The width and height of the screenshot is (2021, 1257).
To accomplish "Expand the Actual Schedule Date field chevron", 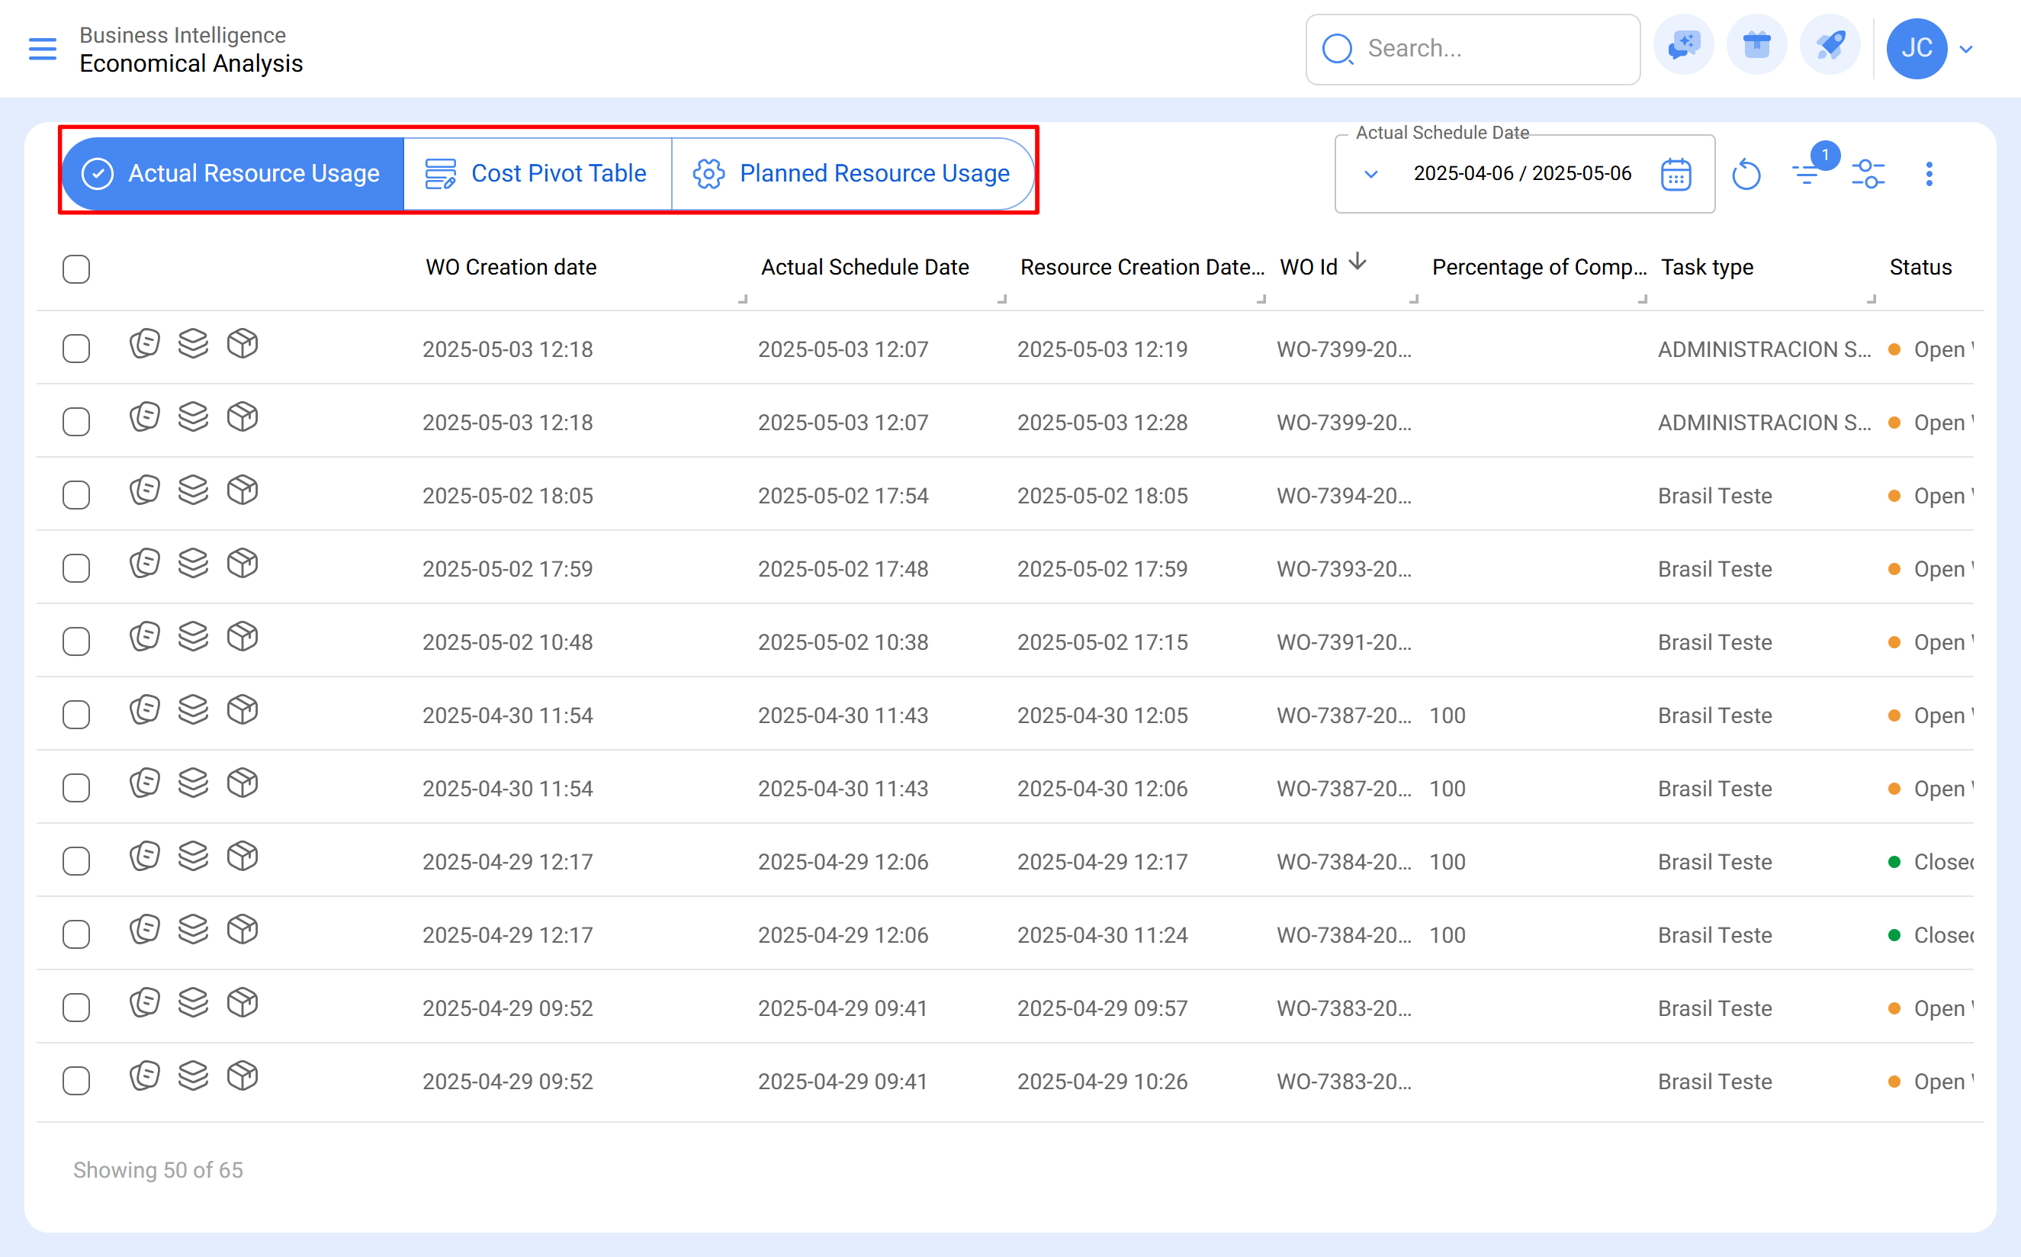I will (1371, 175).
